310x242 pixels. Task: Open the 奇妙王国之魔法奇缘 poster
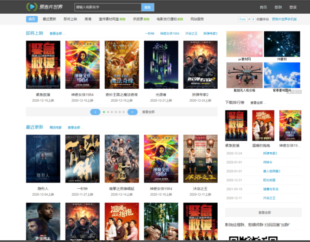coord(122,65)
